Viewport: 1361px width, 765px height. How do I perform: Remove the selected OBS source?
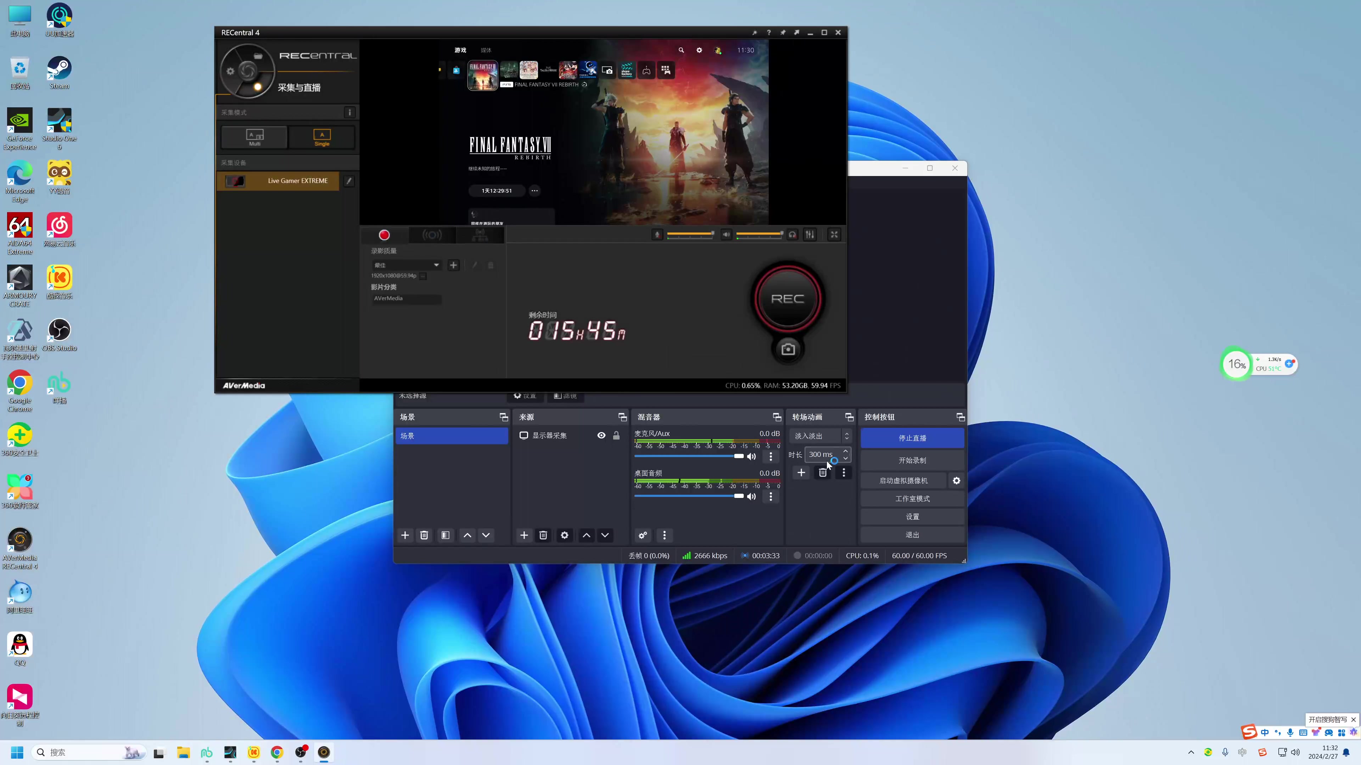[x=543, y=535]
